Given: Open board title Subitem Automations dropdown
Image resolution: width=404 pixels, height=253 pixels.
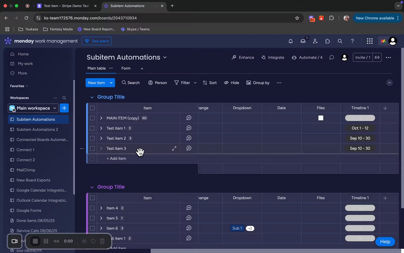Looking at the screenshot, I should tap(165, 57).
